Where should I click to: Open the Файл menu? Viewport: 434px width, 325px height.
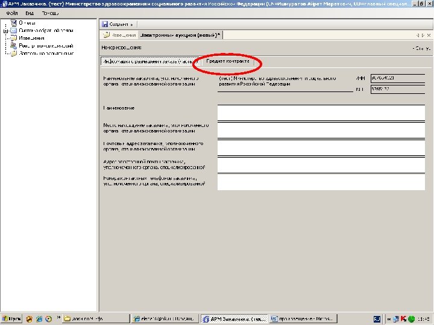click(12, 13)
